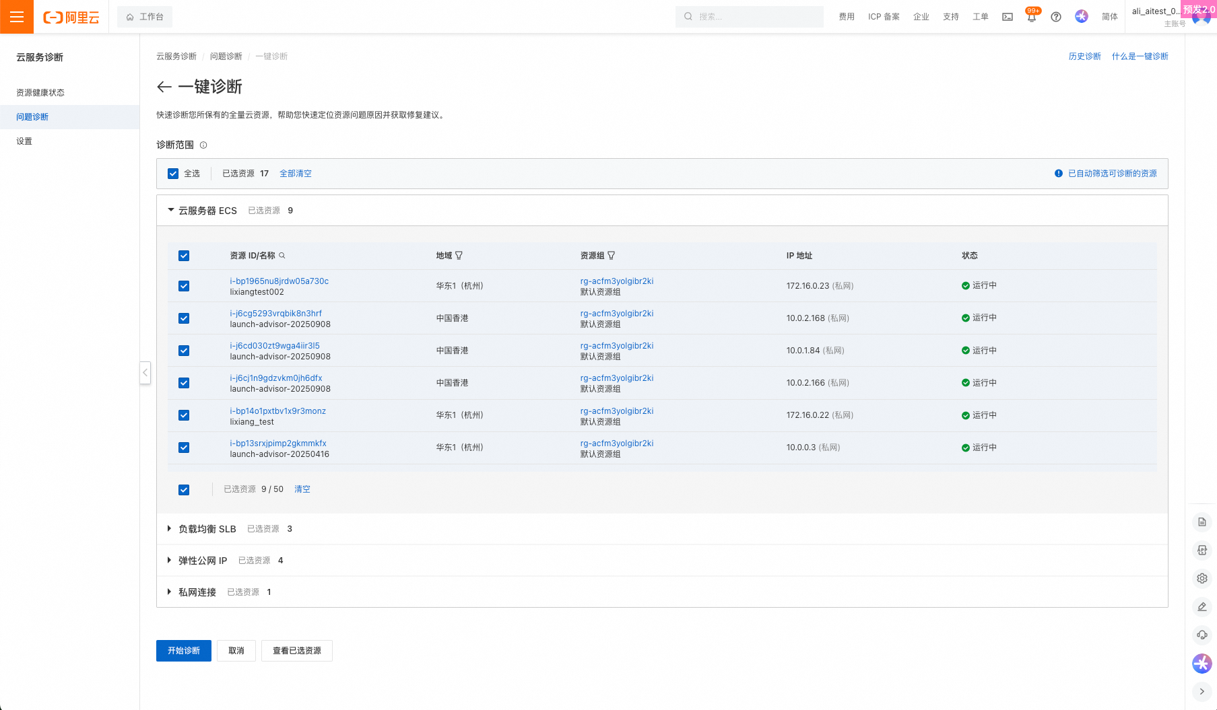Viewport: 1217px width, 710px height.
Task: Open the 费用 top menu
Action: click(x=847, y=17)
